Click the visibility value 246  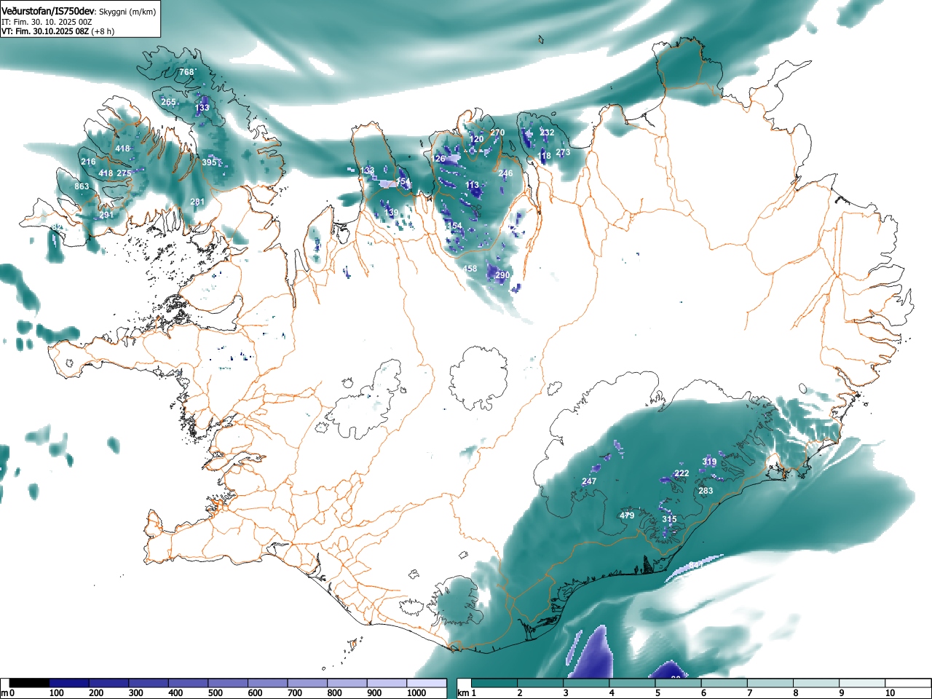[x=505, y=173]
